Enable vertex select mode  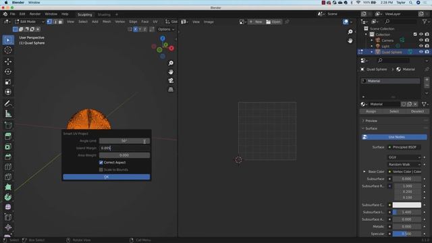(x=49, y=22)
